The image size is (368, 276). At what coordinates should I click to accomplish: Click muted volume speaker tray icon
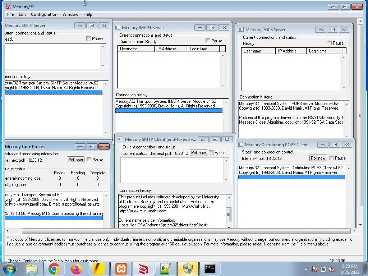tap(332, 269)
